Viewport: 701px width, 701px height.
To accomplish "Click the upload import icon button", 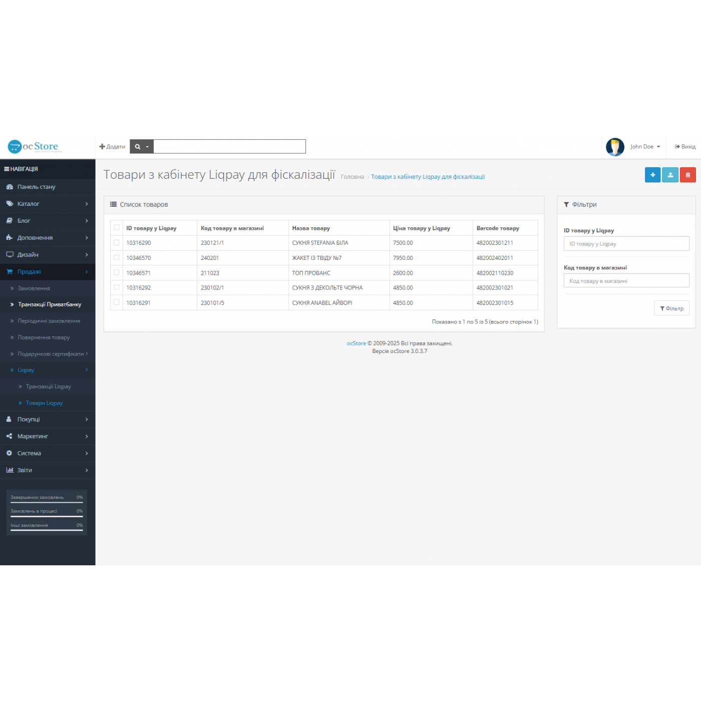I will 670,175.
